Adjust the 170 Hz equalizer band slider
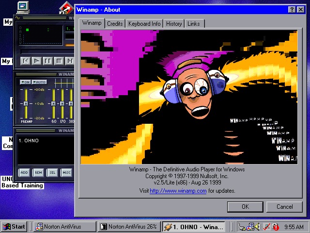Screen dimensions: 310x233 pos(62,103)
